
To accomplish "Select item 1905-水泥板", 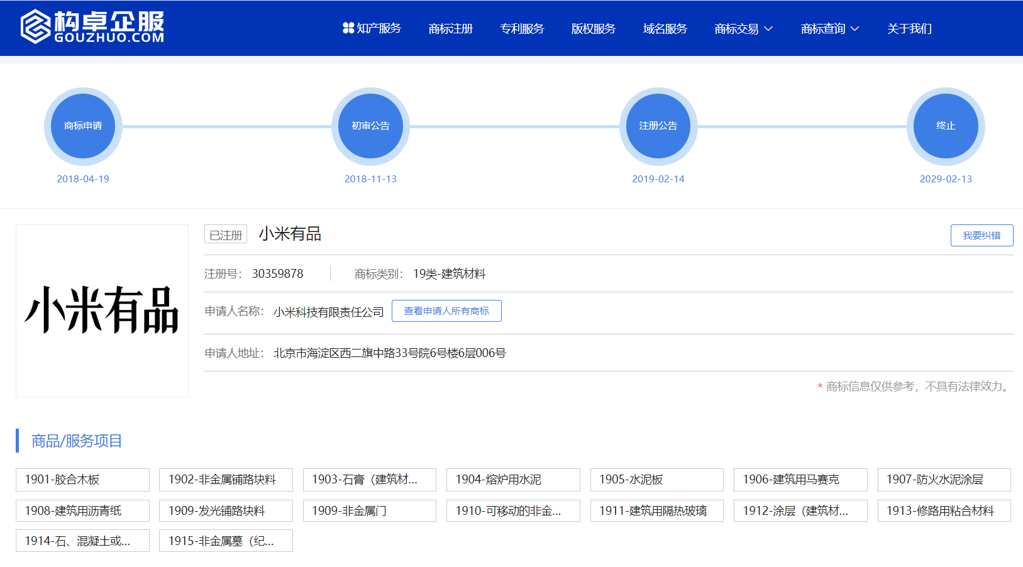I will (657, 480).
